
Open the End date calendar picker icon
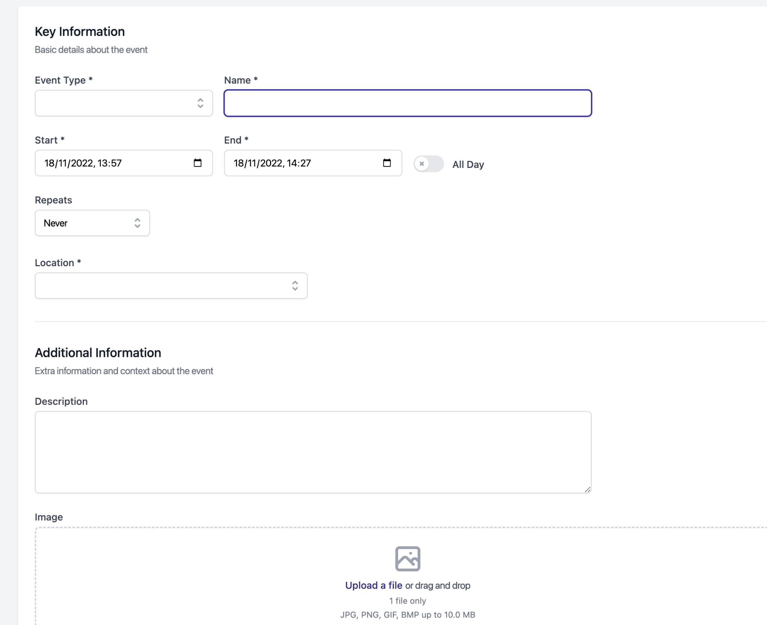(x=386, y=163)
